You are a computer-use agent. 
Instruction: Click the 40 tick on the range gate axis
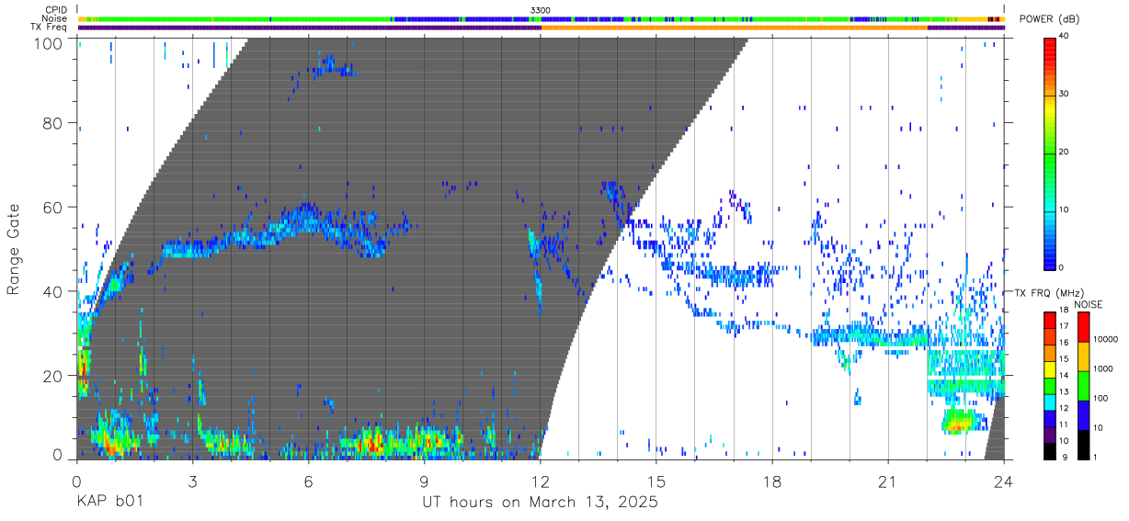(x=54, y=291)
